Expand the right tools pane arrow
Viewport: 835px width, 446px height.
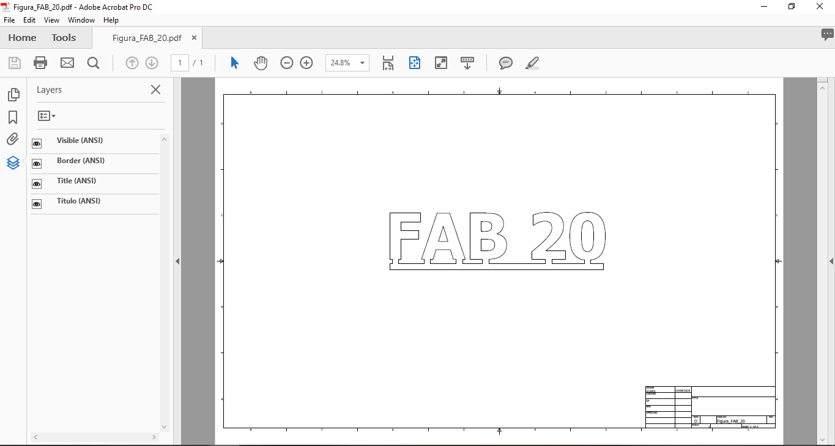tap(831, 261)
